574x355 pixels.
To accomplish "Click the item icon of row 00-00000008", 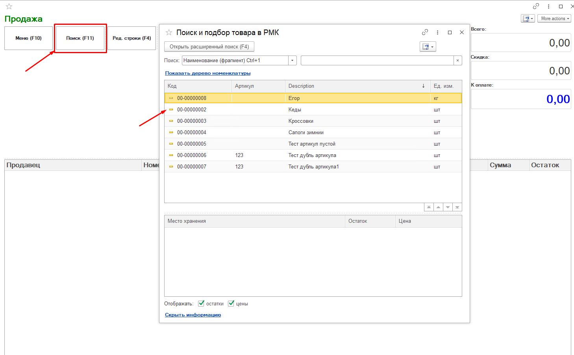I will pos(171,98).
